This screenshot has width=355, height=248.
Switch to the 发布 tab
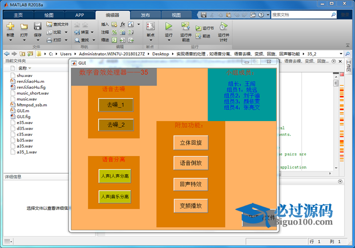pos(145,15)
